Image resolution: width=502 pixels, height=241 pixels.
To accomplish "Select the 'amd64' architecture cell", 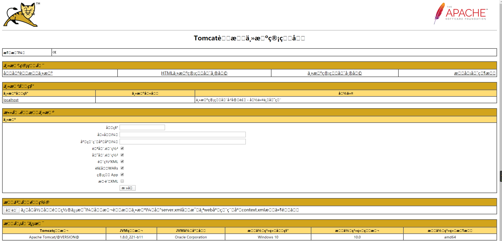I will tap(450, 237).
